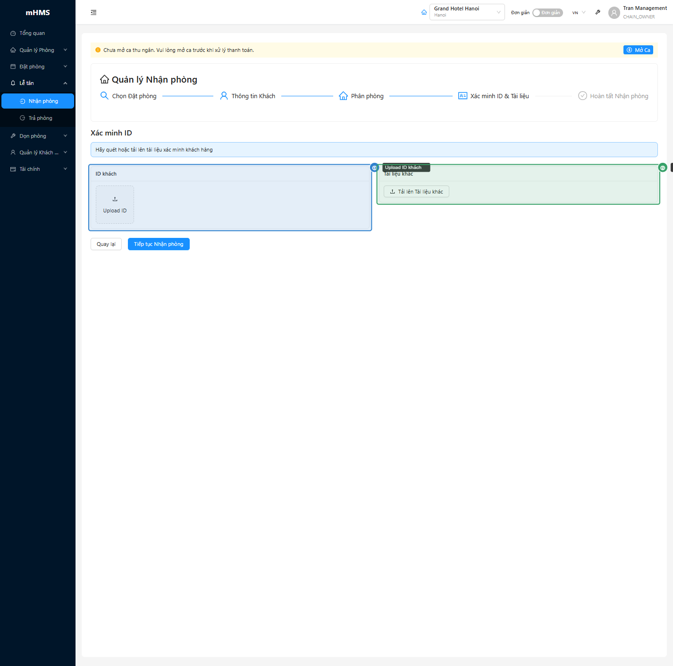The width and height of the screenshot is (673, 666).
Task: Click the Phân phòng step house icon
Action: click(x=343, y=96)
